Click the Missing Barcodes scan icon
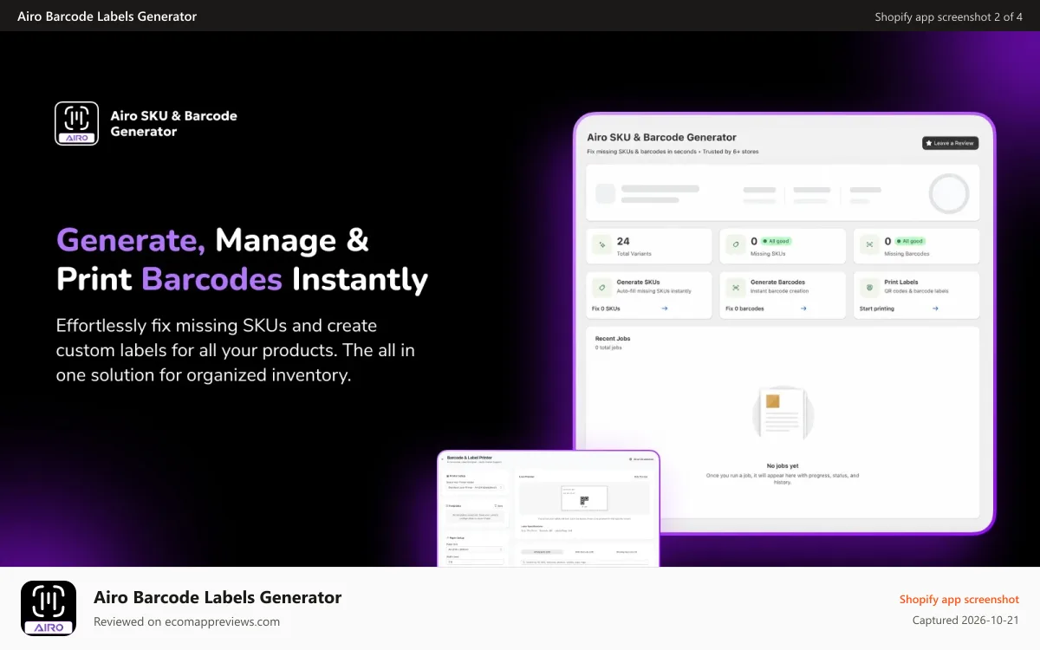The width and height of the screenshot is (1040, 650). [x=869, y=245]
